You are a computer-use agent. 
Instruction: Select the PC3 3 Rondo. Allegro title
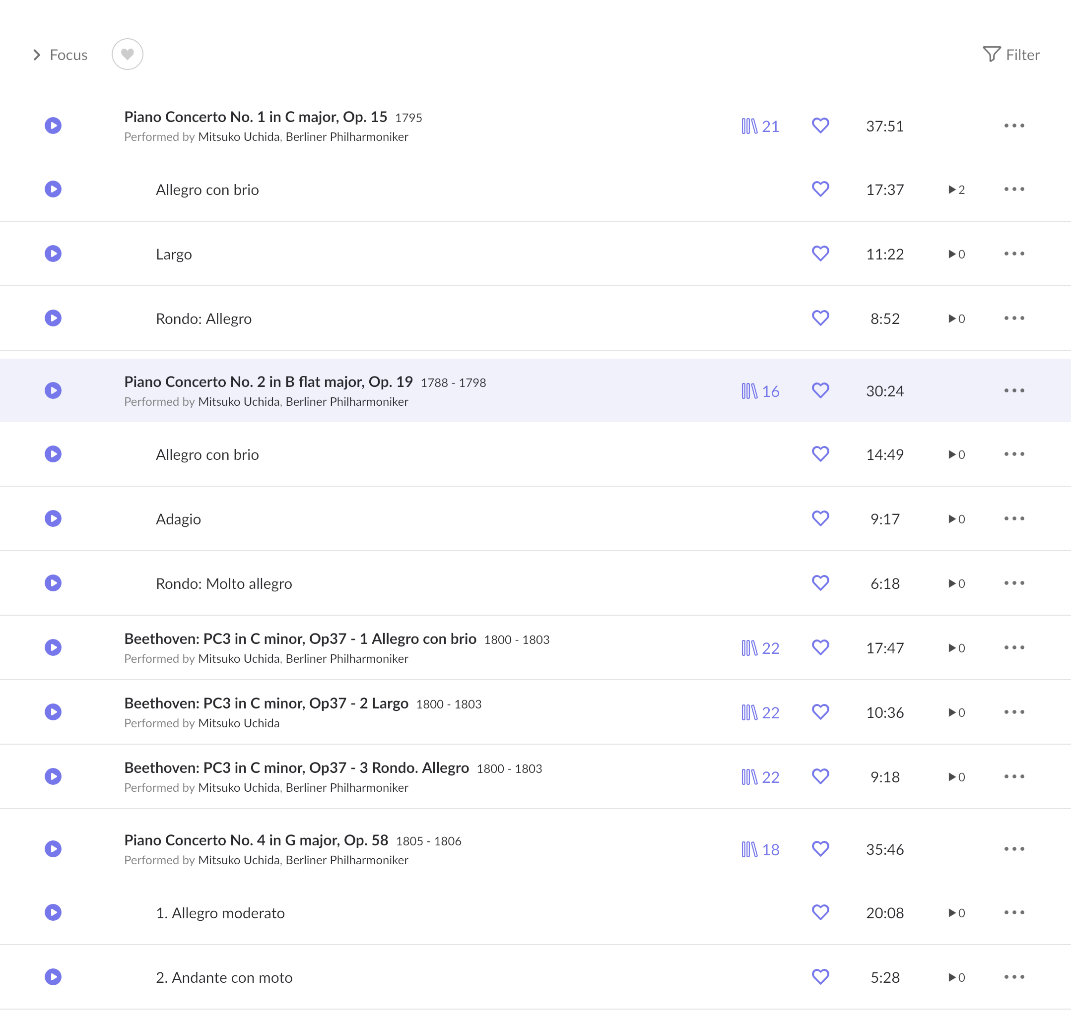coord(296,767)
